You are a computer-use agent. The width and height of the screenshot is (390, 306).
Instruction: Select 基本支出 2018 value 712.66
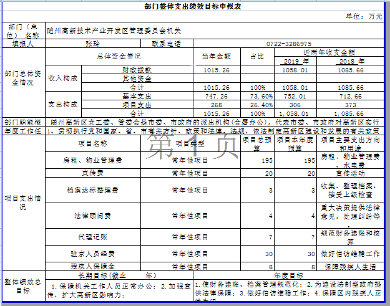(350, 95)
